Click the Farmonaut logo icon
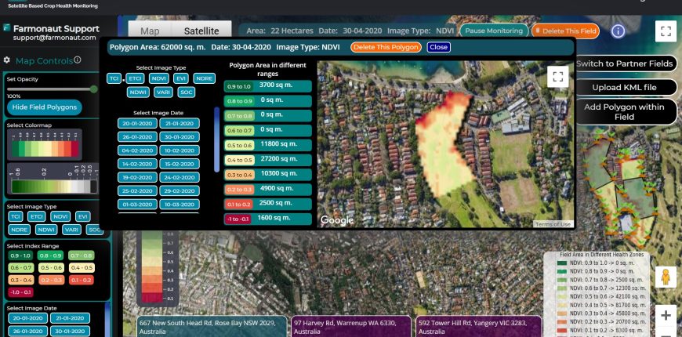The height and width of the screenshot is (337, 682). click(6, 28)
